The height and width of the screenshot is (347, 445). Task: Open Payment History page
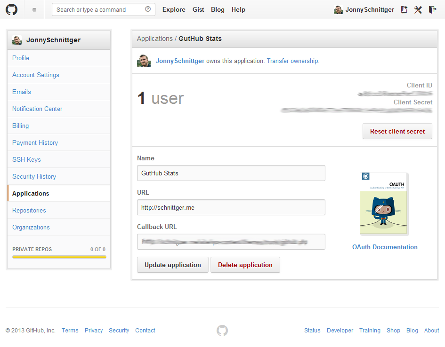click(59, 142)
